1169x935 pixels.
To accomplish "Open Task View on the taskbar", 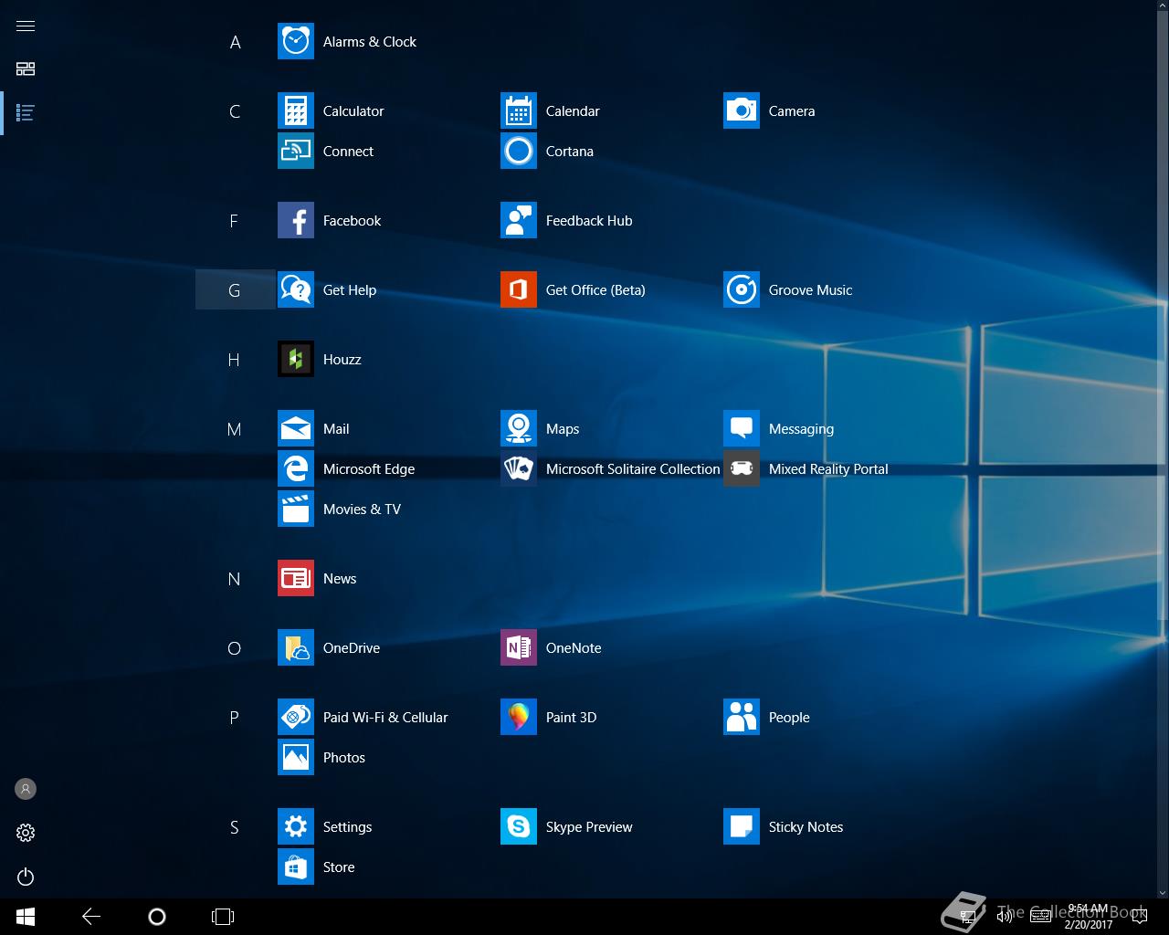I will pos(223,917).
